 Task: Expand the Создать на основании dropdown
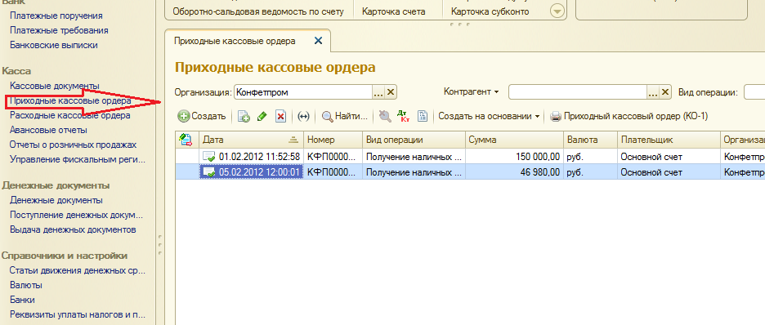pyautogui.click(x=489, y=117)
